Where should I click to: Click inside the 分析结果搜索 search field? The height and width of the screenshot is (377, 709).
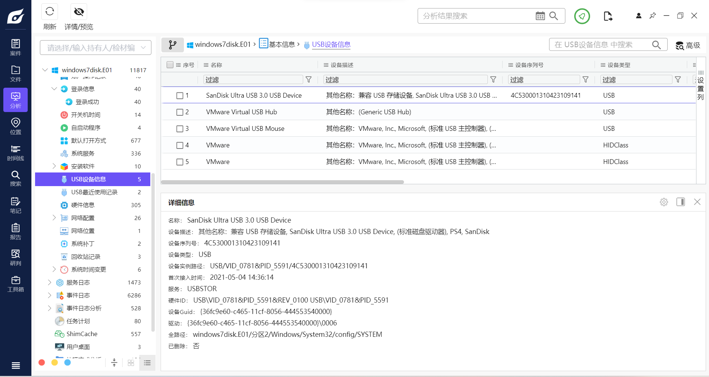[x=473, y=16]
